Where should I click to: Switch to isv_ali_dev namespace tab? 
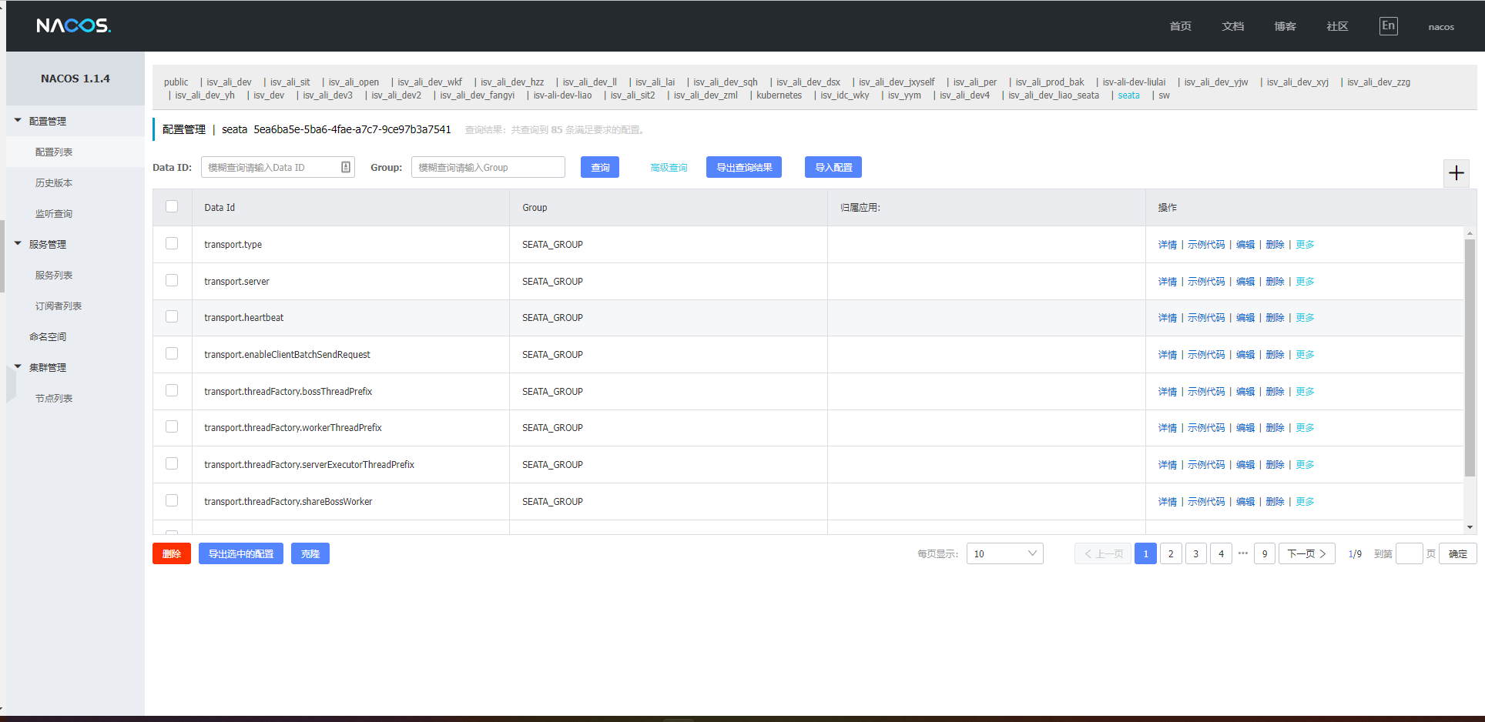[229, 82]
